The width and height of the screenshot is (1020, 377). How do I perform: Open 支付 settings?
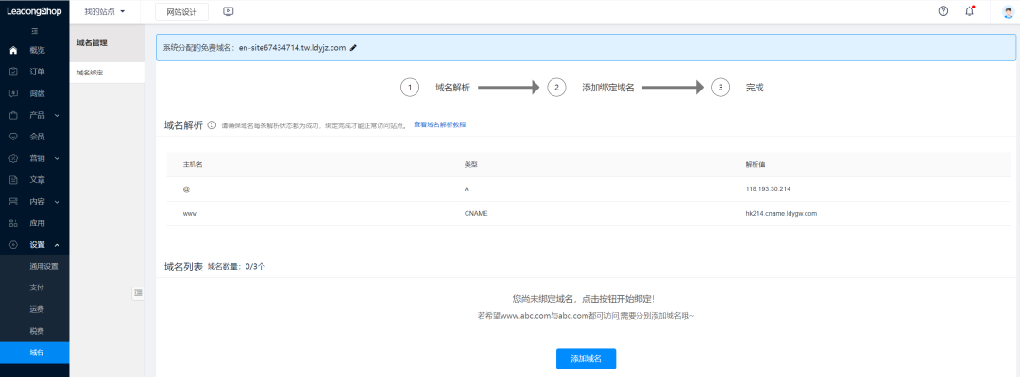(37, 287)
